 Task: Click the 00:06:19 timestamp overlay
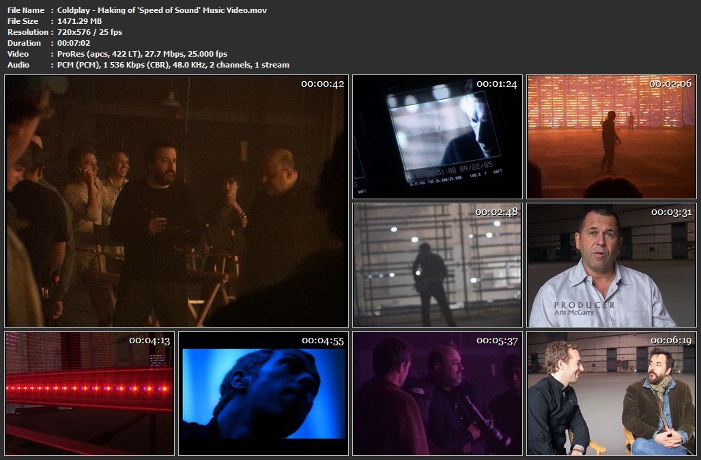[670, 341]
